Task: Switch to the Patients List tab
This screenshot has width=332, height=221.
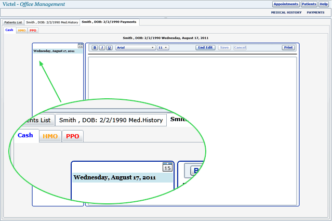Action: point(13,22)
